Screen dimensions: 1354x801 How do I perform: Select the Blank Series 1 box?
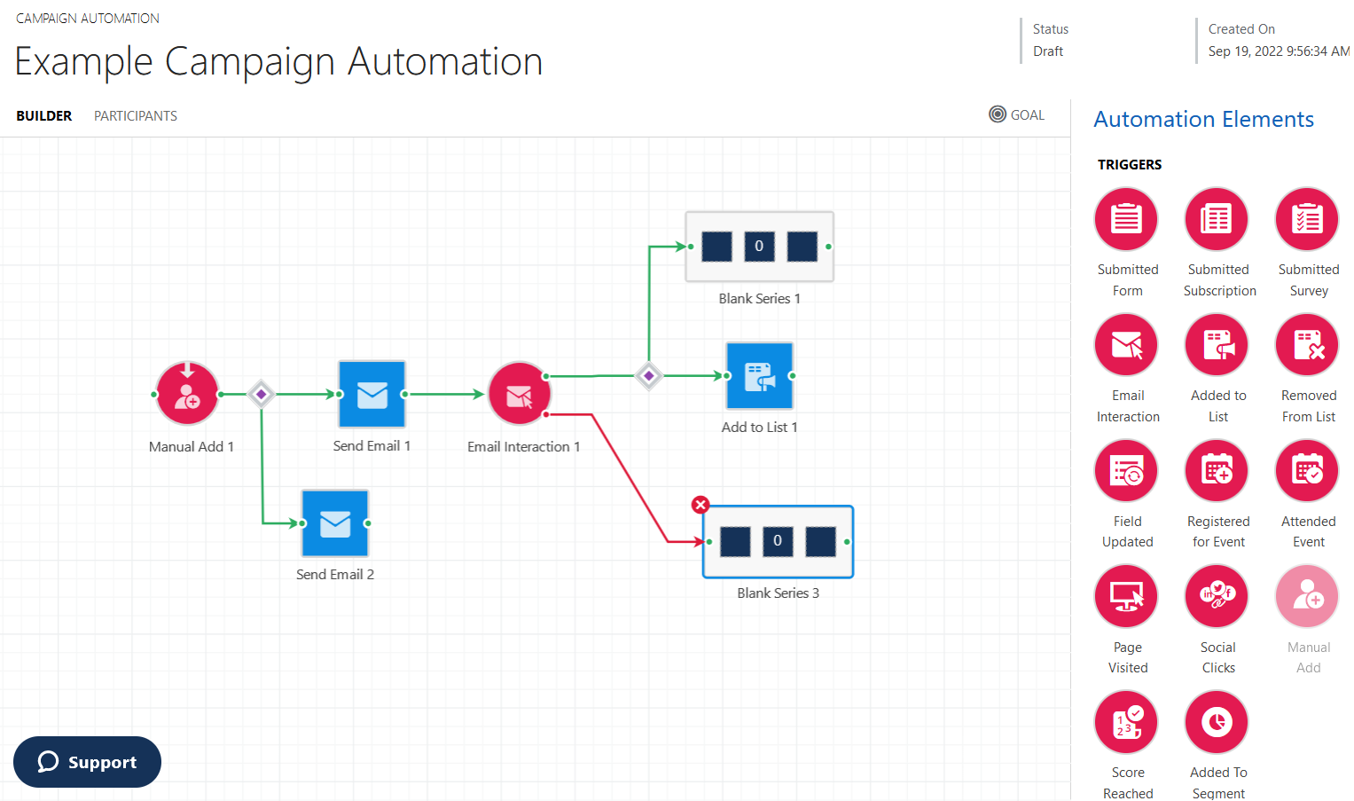pyautogui.click(x=760, y=247)
